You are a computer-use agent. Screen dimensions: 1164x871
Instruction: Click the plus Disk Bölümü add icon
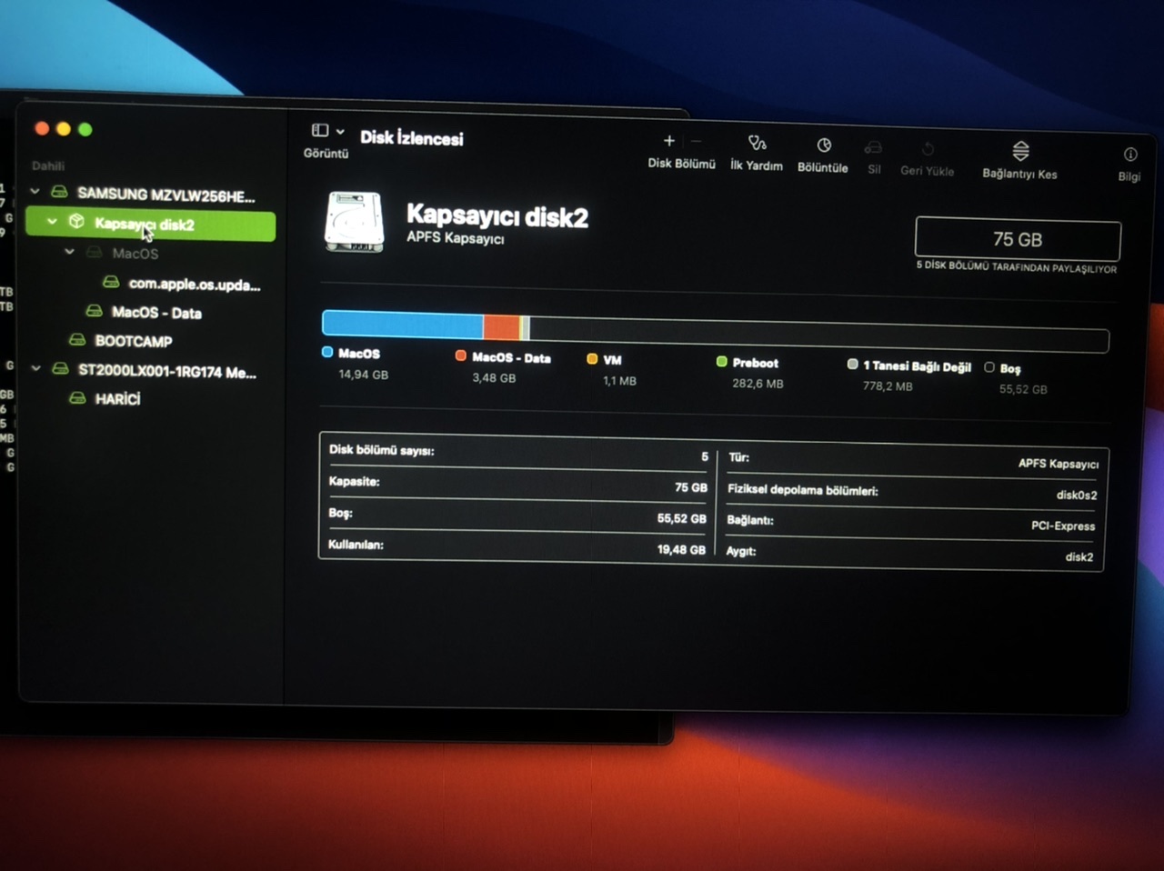(x=669, y=141)
